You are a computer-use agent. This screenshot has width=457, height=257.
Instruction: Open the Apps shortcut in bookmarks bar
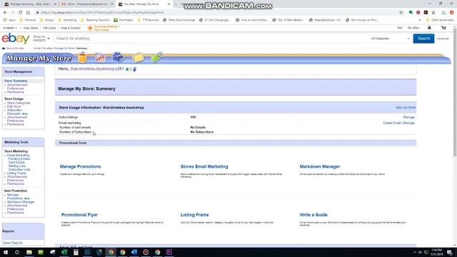9,20
